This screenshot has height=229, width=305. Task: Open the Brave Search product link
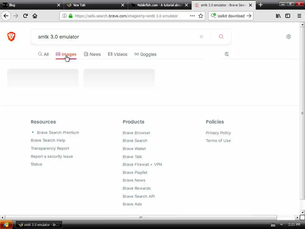click(135, 140)
